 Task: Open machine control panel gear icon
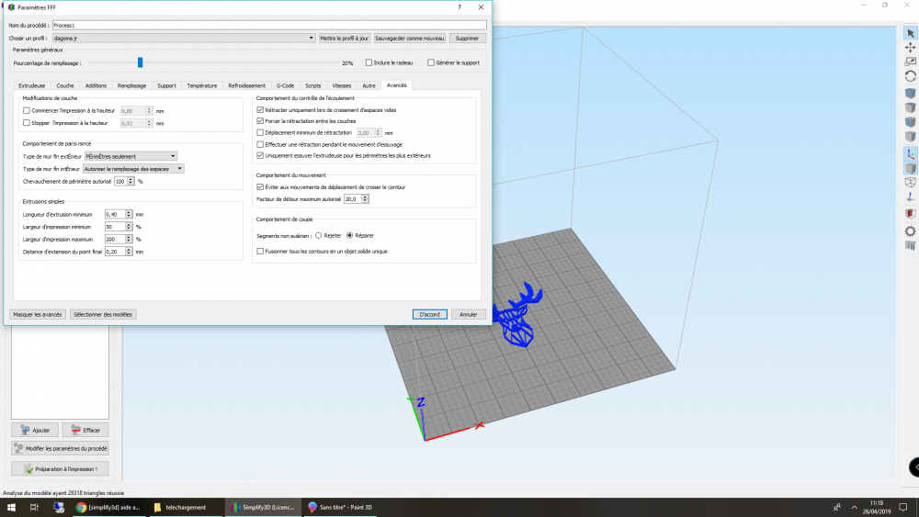pyautogui.click(x=910, y=231)
